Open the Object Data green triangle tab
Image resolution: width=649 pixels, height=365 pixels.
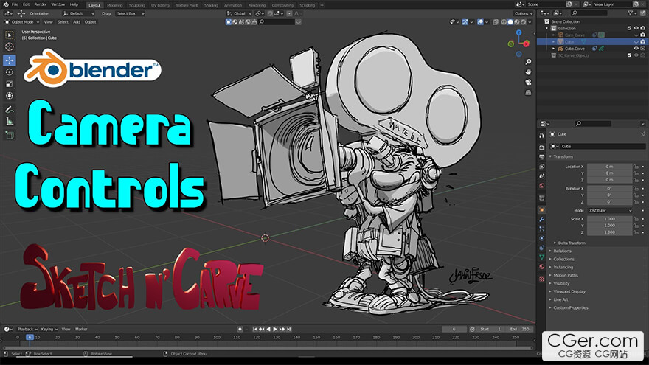pos(542,257)
